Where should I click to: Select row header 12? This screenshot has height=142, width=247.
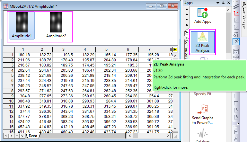9,111
